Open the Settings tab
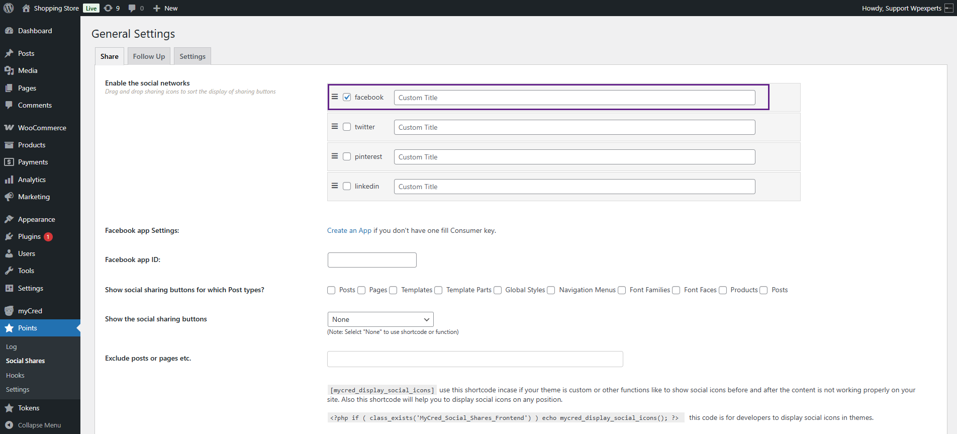The height and width of the screenshot is (434, 957). [x=193, y=56]
